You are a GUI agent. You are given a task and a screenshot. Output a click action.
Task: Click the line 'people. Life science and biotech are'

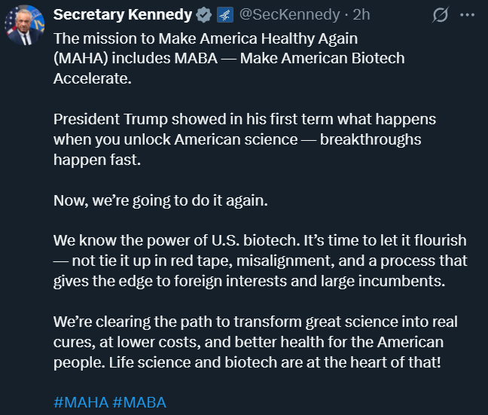(247, 363)
